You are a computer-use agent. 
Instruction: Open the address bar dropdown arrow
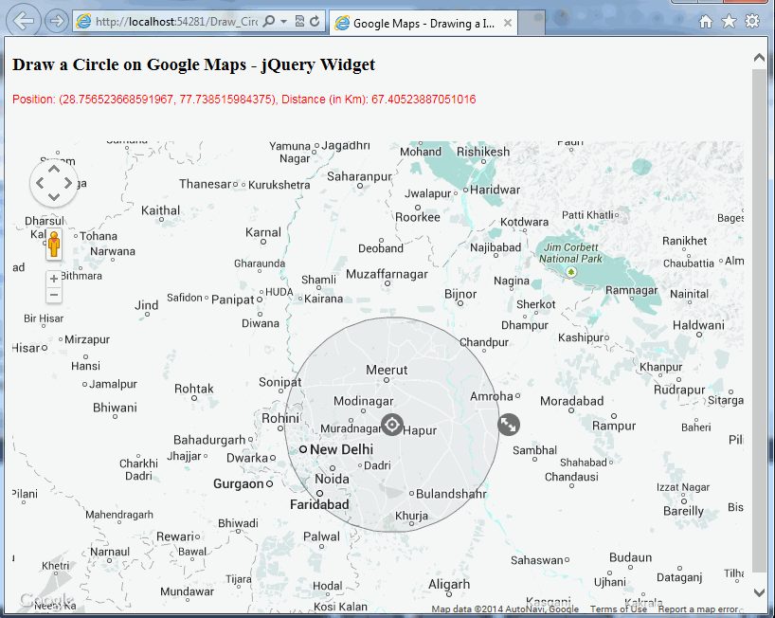point(283,21)
